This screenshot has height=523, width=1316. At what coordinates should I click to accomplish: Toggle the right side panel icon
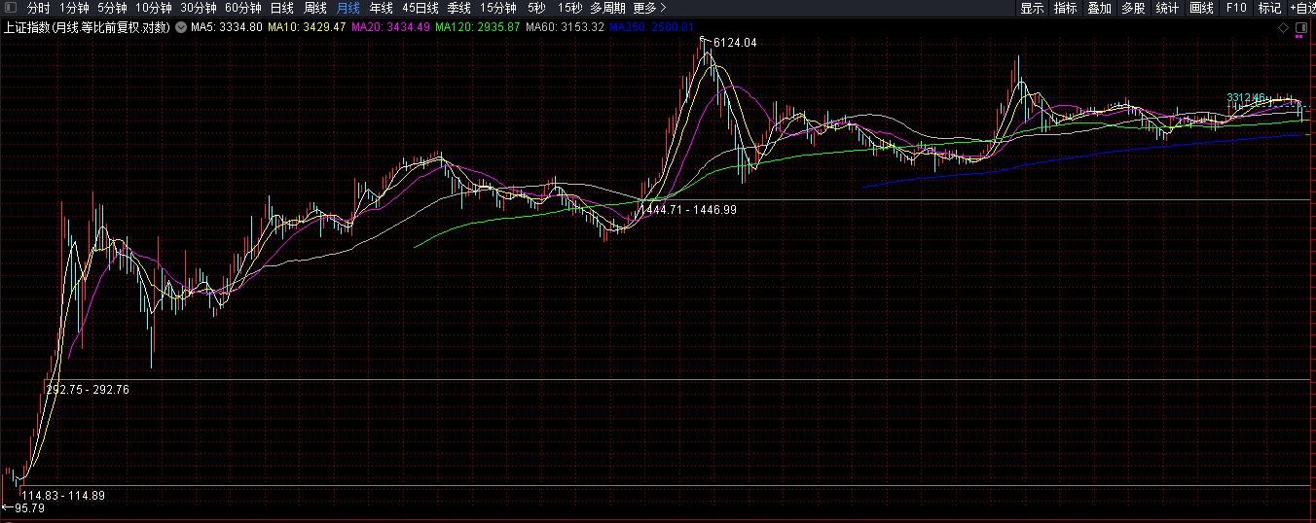(x=1301, y=27)
